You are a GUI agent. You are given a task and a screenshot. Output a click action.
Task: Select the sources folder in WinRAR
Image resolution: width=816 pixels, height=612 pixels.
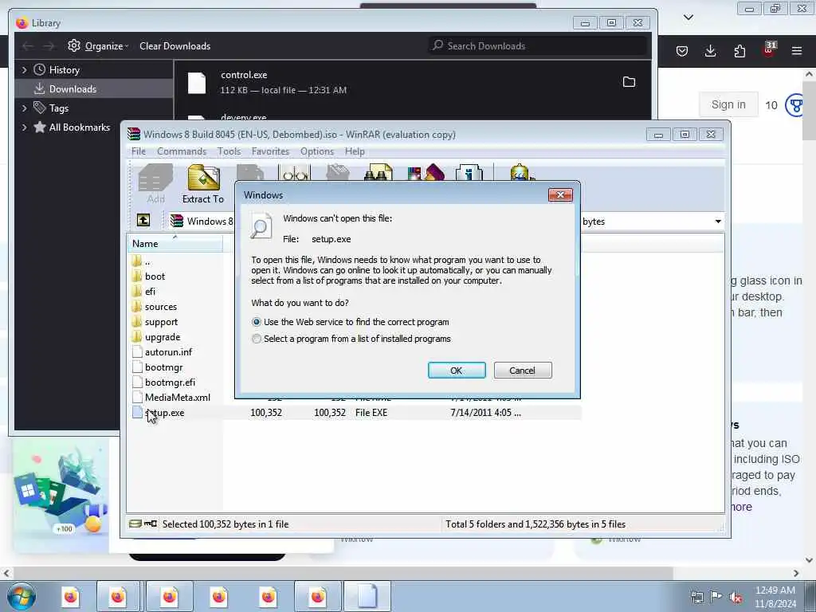160,307
